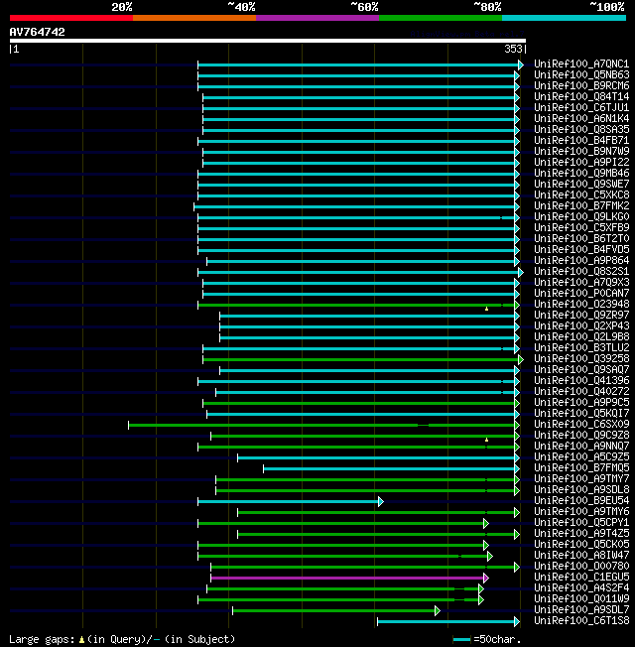
Task: Click the UniRef100_C5XKC8 label
Action: coord(581,194)
